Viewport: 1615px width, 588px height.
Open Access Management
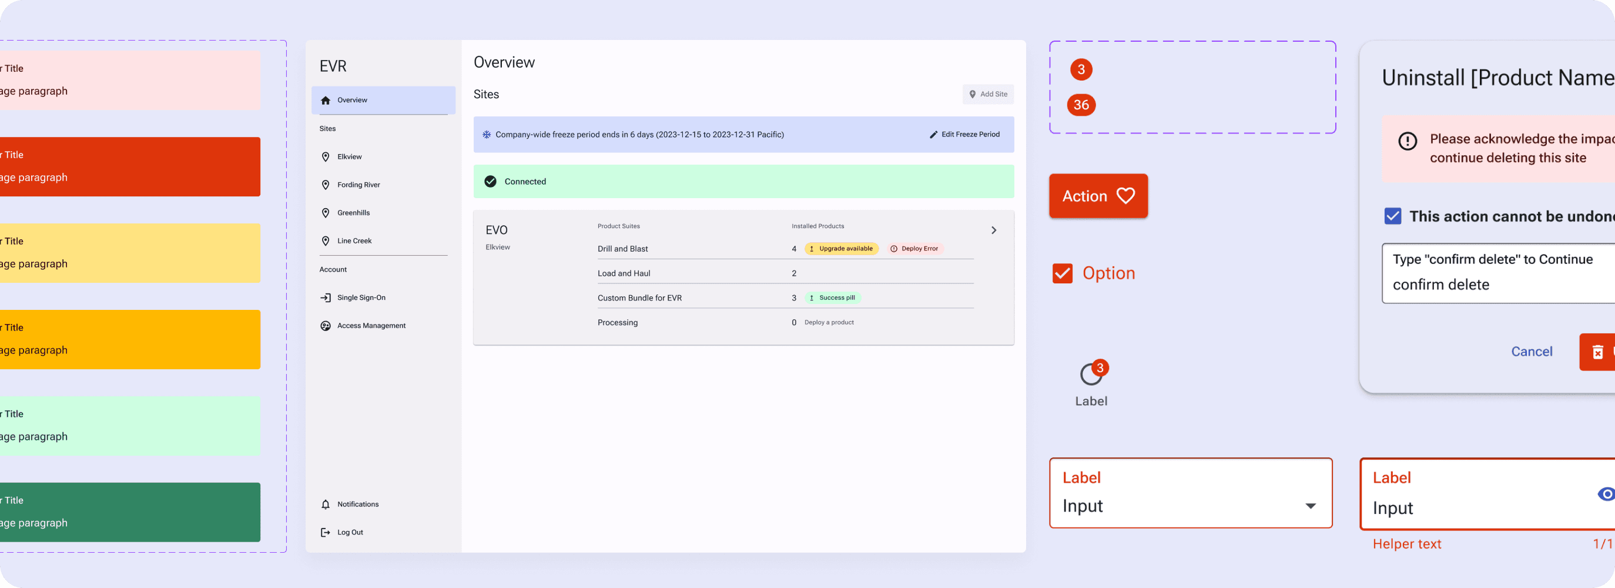coord(383,326)
